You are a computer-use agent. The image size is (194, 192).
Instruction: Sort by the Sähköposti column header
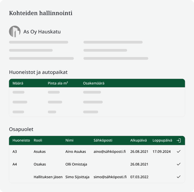pos(103,140)
